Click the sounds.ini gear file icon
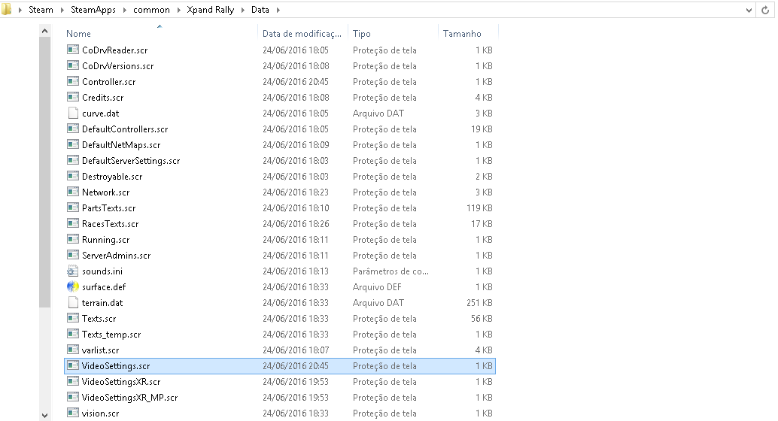The image size is (778, 421). [73, 271]
